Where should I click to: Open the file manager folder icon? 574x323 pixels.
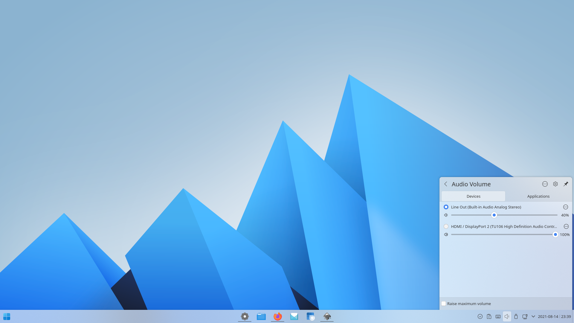(x=261, y=316)
